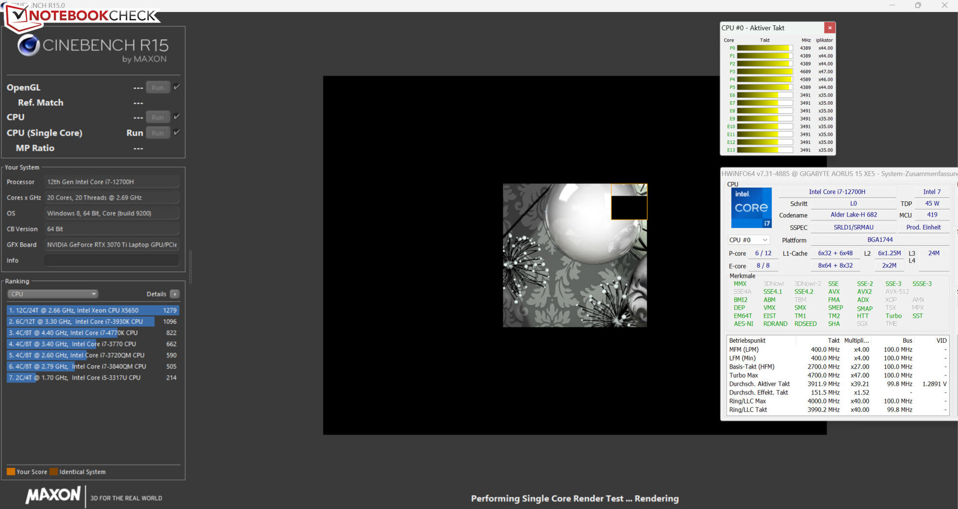This screenshot has height=509, width=958.
Task: Click the Info text field
Action: 112,260
